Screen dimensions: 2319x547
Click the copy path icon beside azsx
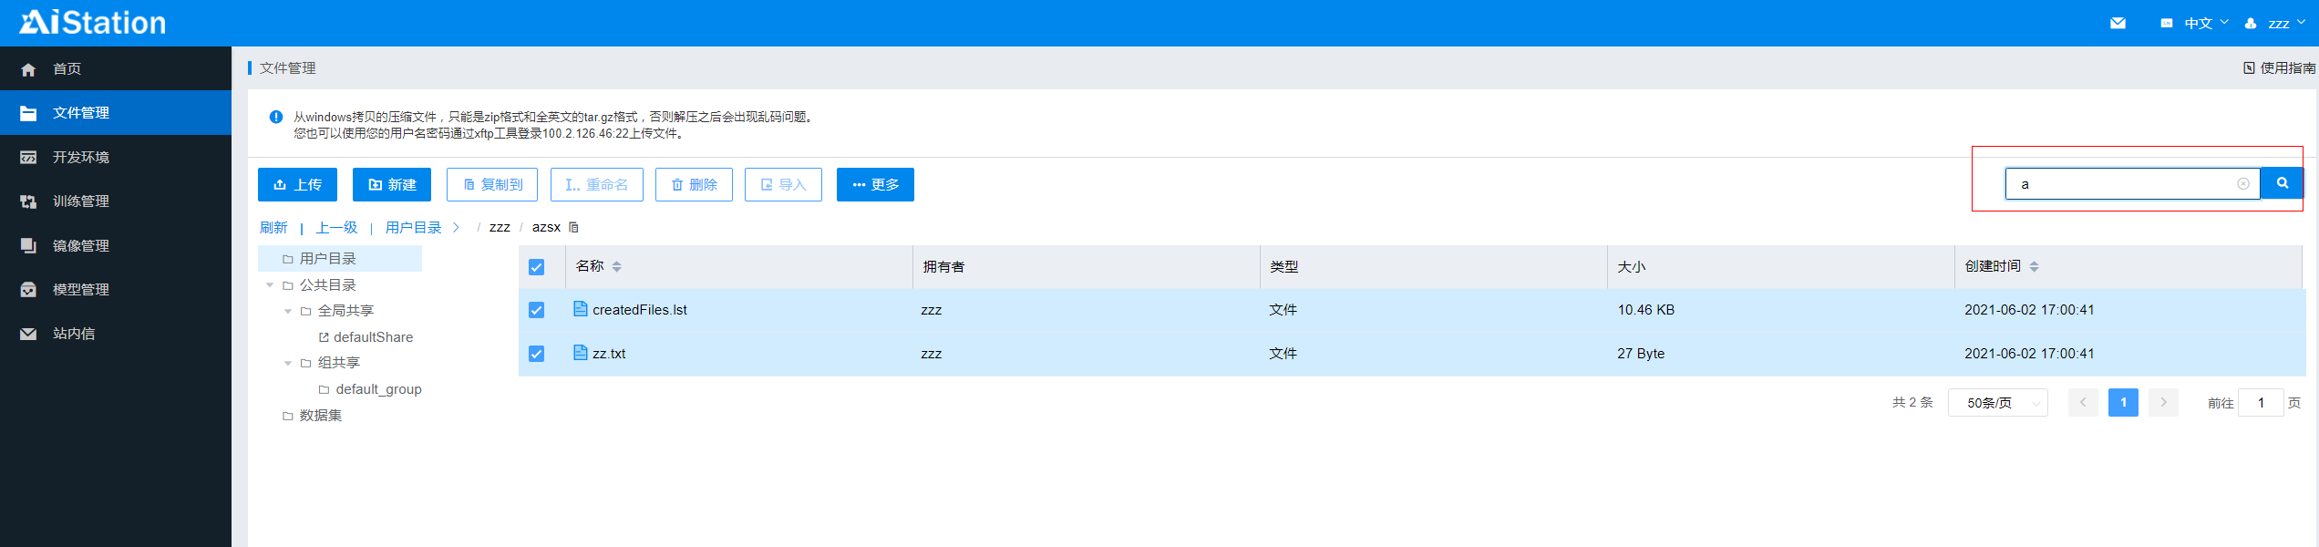[x=573, y=228]
